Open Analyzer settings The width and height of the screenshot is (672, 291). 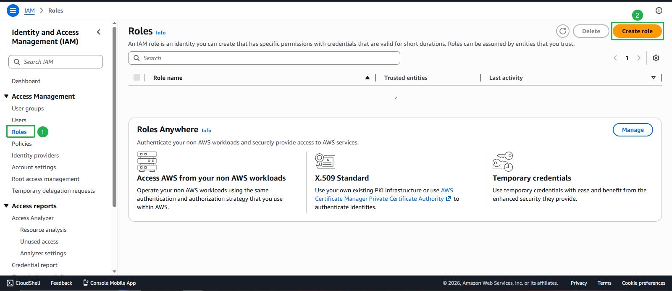click(43, 253)
